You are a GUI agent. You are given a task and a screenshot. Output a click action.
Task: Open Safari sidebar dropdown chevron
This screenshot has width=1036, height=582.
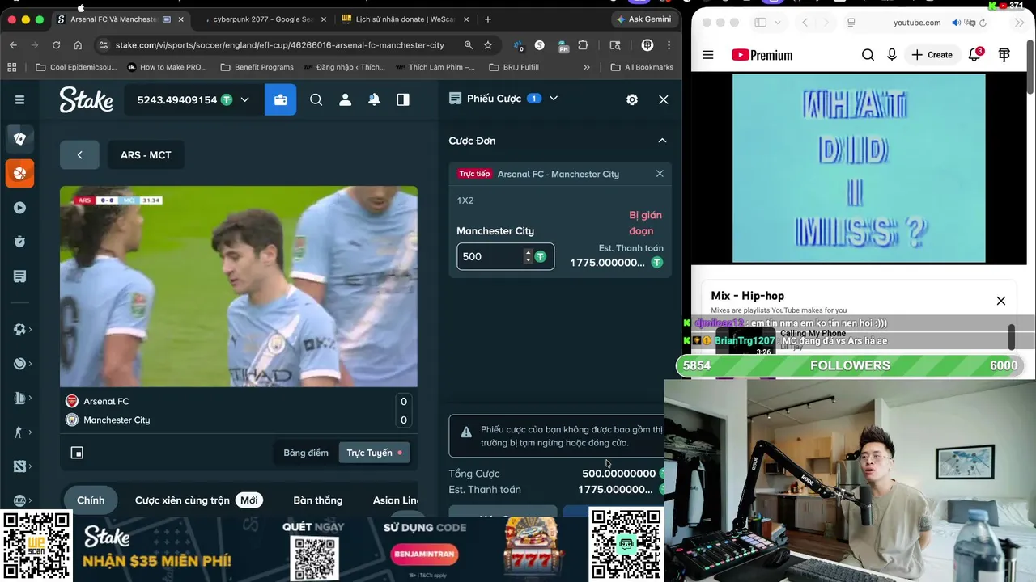click(777, 23)
